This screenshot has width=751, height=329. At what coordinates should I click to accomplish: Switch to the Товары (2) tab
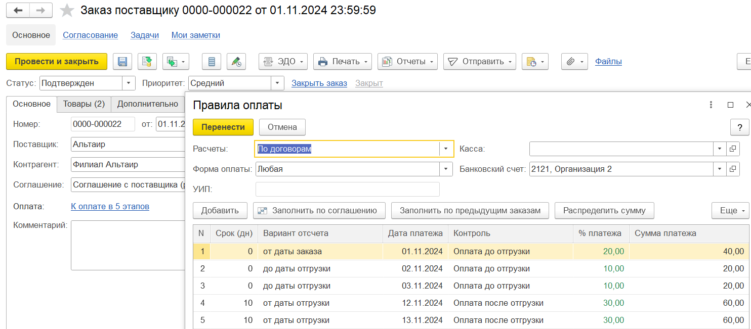point(84,104)
